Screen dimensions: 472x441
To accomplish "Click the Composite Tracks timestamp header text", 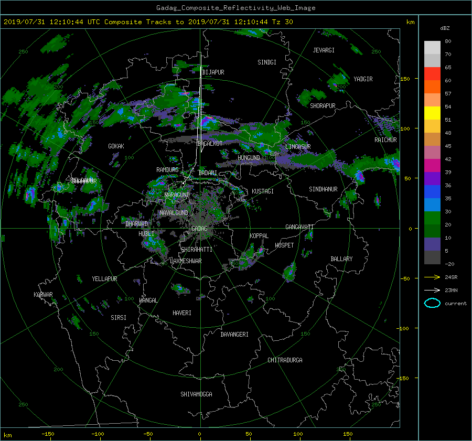I will pyautogui.click(x=148, y=22).
